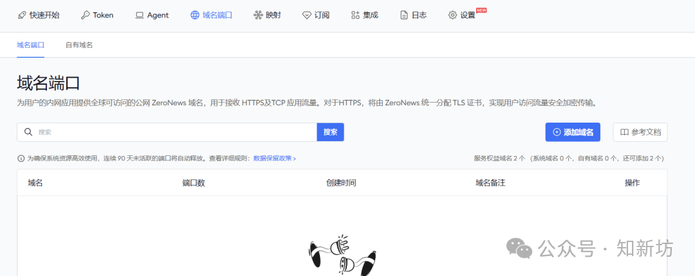Click the 域名备注 column header

(490, 183)
